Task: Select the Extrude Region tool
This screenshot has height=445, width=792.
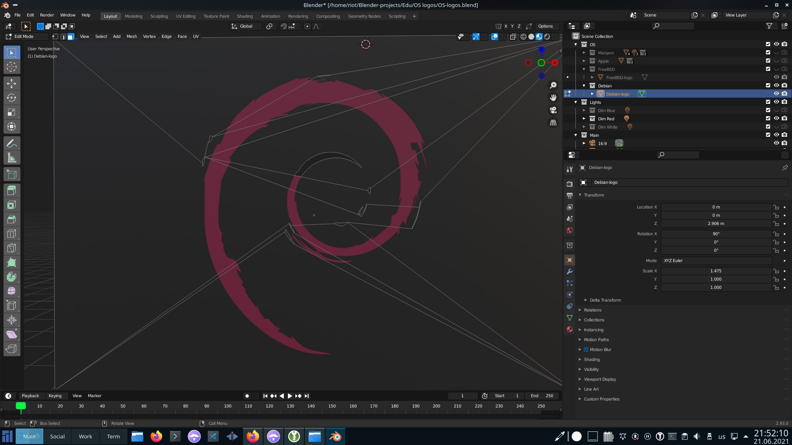Action: click(x=12, y=190)
